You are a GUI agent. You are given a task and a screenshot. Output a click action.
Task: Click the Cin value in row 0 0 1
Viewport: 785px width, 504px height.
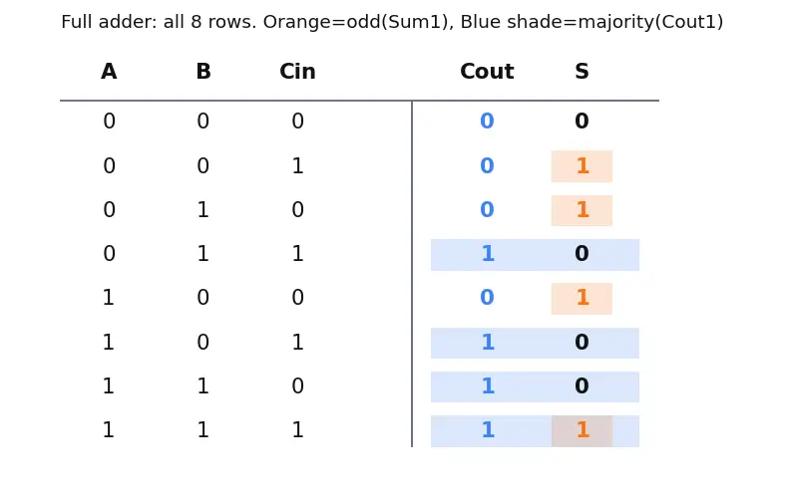click(x=298, y=166)
